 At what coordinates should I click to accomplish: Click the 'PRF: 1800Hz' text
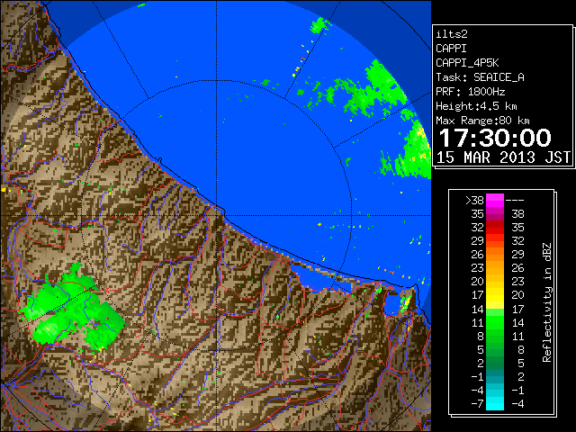471,92
